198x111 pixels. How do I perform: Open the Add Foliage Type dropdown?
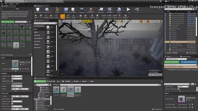point(8,22)
